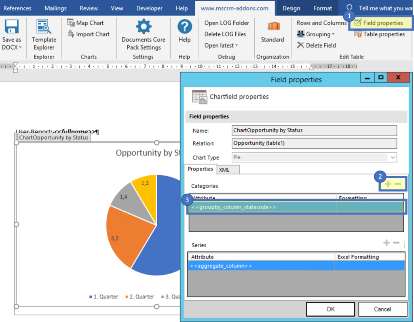Click the Open LOG Folder button
414x322 pixels.
pyautogui.click(x=226, y=23)
